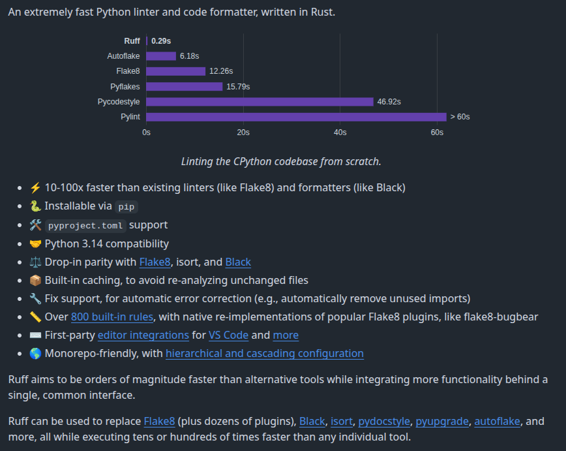Click the hammer and wrench emoji
Screen dimensions: 566x451
[35, 225]
